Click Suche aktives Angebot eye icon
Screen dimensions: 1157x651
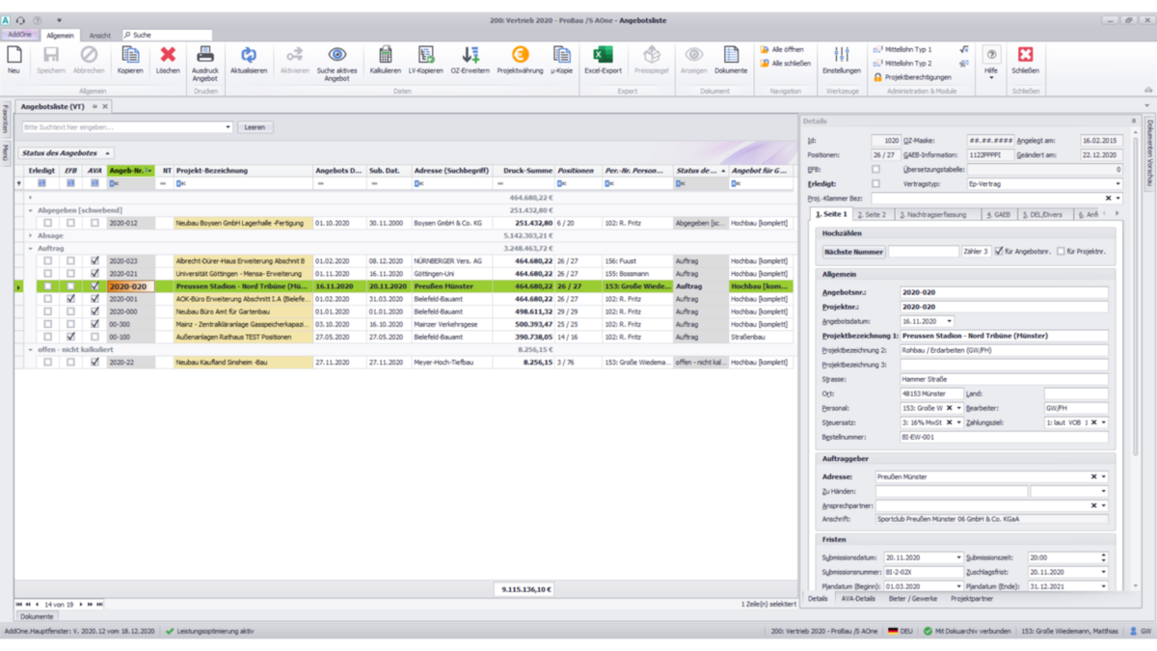pyautogui.click(x=336, y=57)
